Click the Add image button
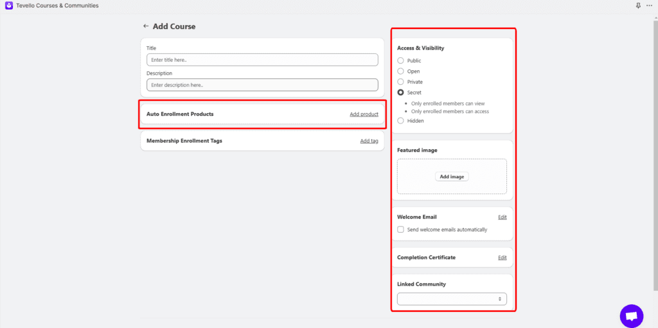658x328 pixels. tap(452, 177)
